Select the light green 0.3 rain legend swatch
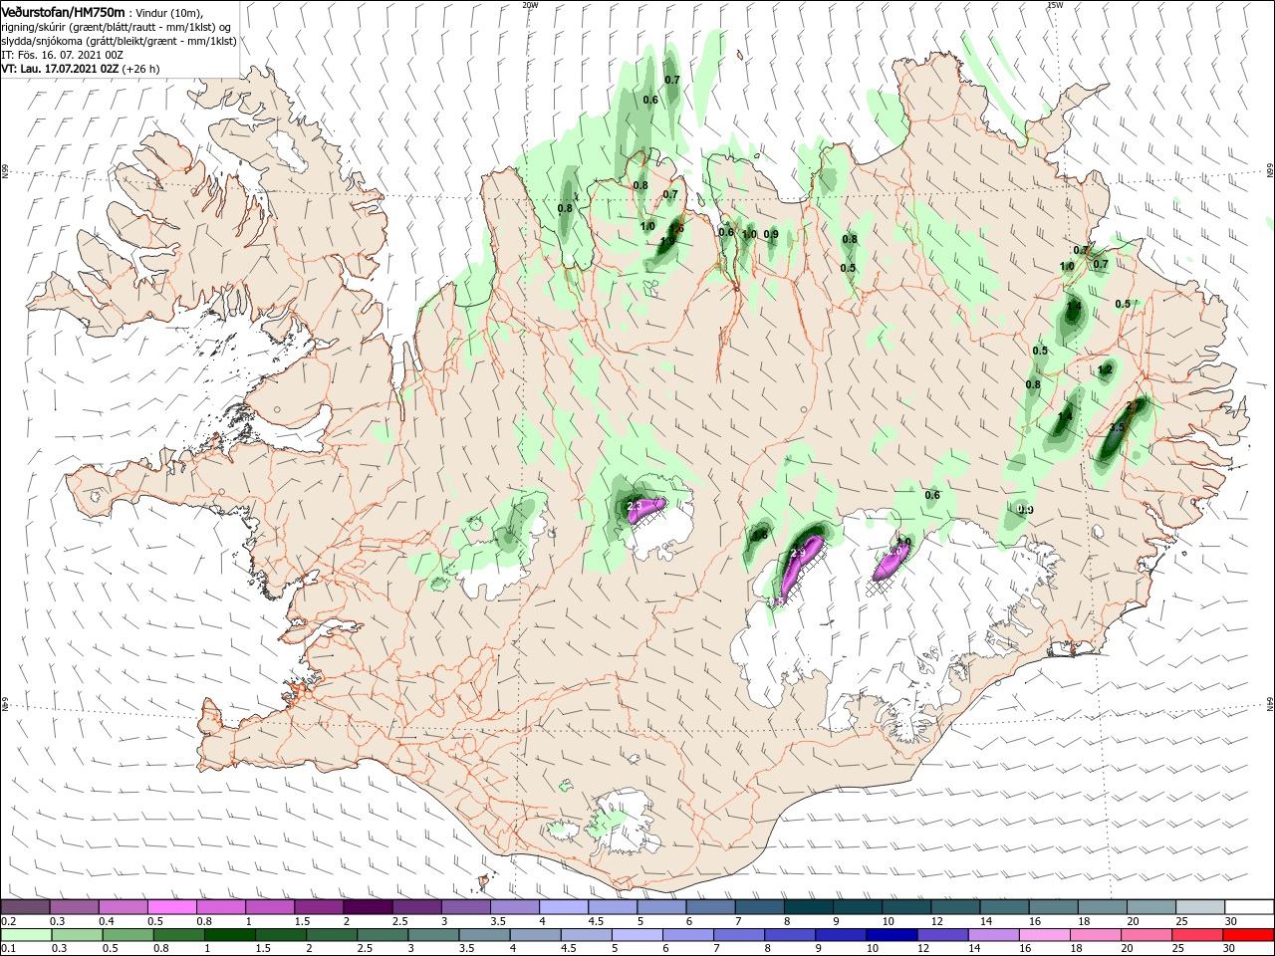 tap(76, 935)
